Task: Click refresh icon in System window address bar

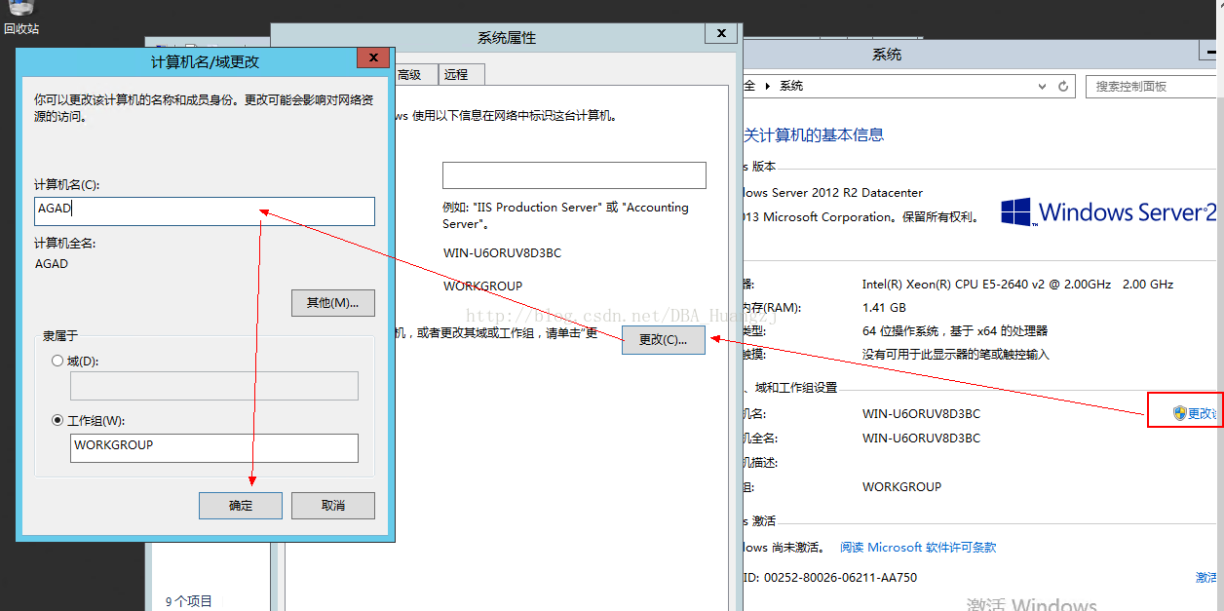Action: tap(1065, 86)
